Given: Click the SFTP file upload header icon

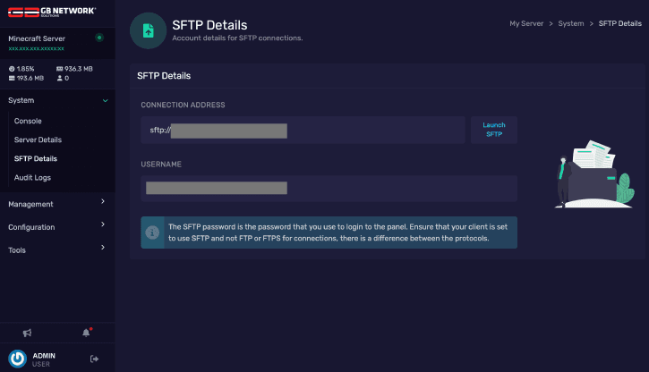Looking at the screenshot, I should [148, 30].
